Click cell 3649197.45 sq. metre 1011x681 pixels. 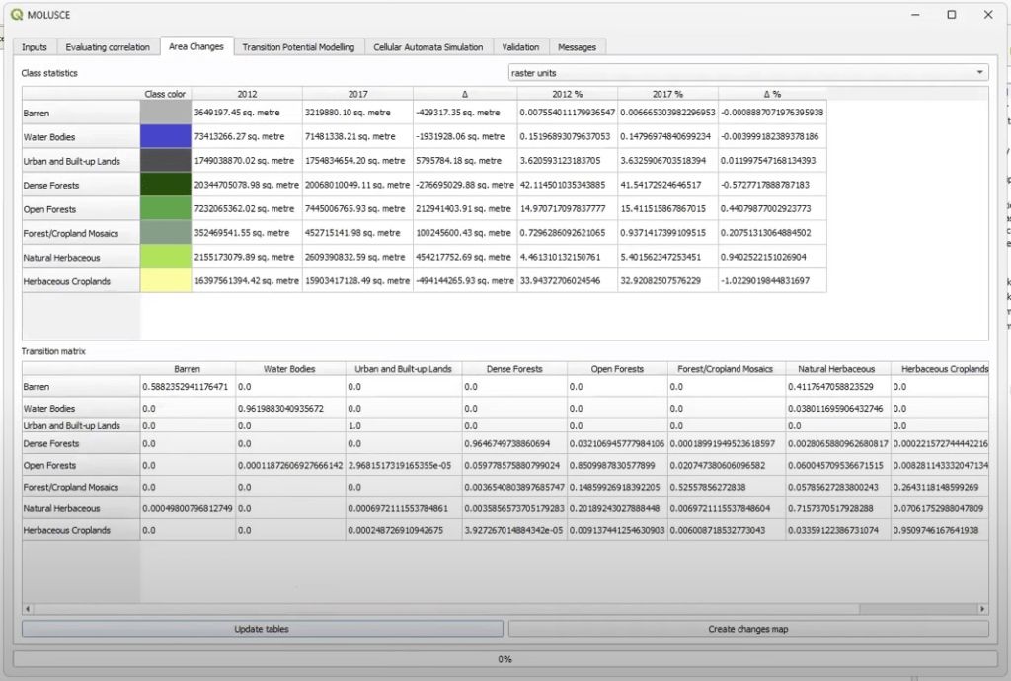247,113
